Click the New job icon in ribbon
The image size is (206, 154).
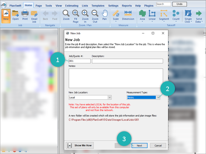click(x=6, y=16)
